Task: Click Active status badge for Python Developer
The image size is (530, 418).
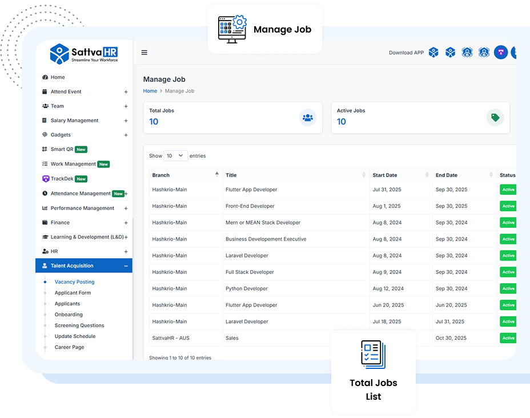Action: point(508,289)
